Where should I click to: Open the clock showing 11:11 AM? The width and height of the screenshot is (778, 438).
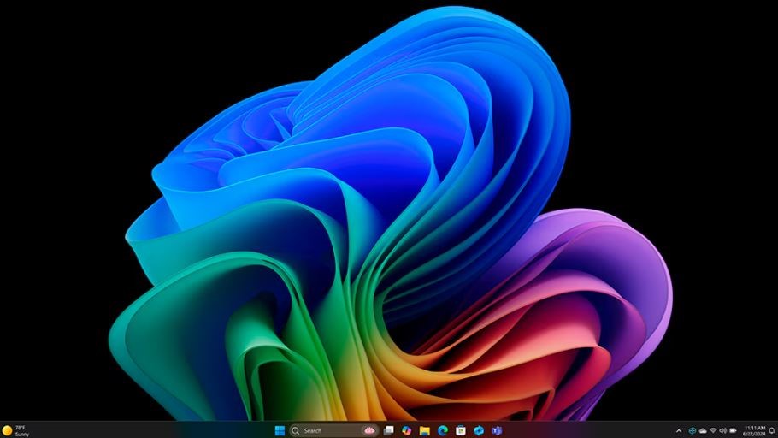[754, 430]
